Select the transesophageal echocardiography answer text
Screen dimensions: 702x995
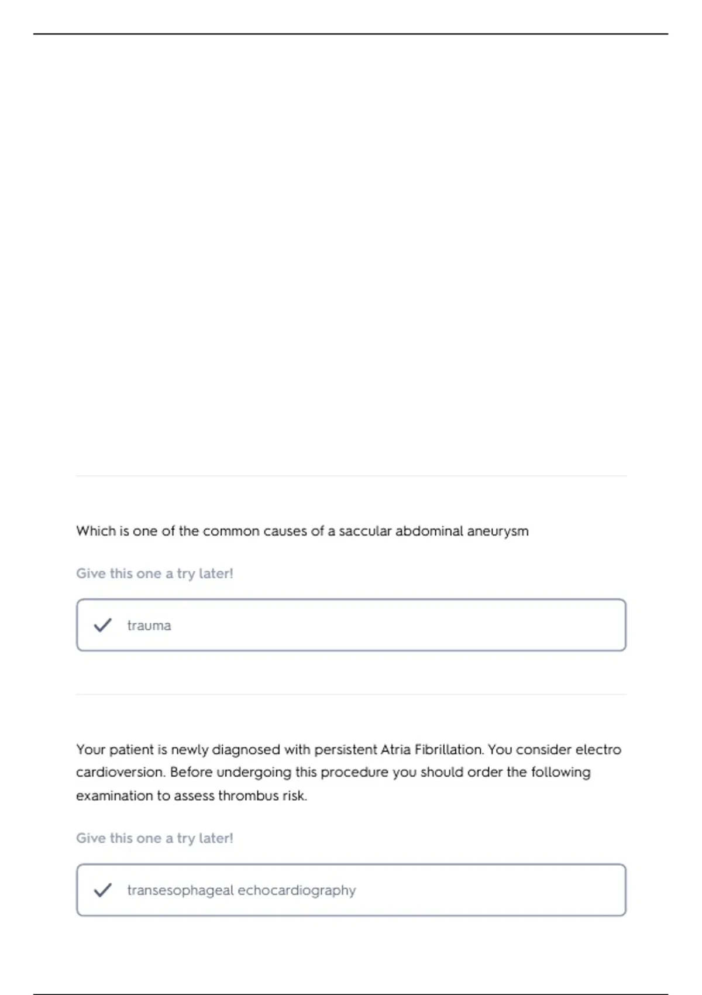(241, 890)
